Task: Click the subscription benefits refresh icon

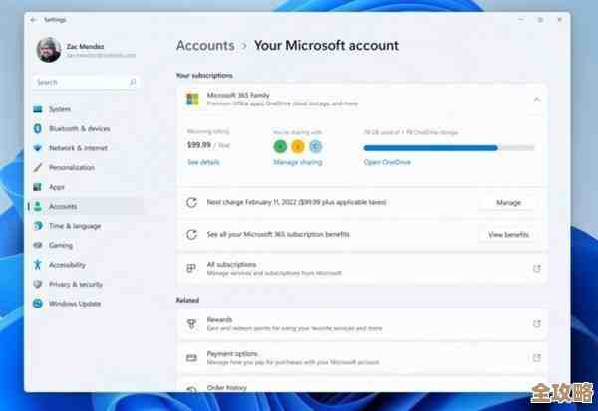Action: tap(191, 234)
